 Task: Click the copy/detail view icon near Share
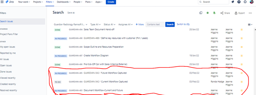point(201,13)
